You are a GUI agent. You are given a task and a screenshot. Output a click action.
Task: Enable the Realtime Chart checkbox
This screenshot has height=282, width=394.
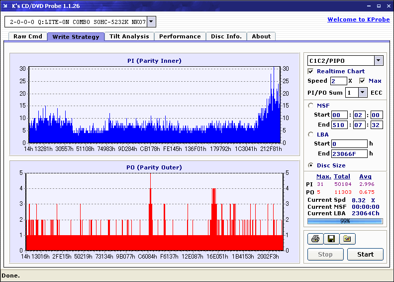[x=311, y=71]
